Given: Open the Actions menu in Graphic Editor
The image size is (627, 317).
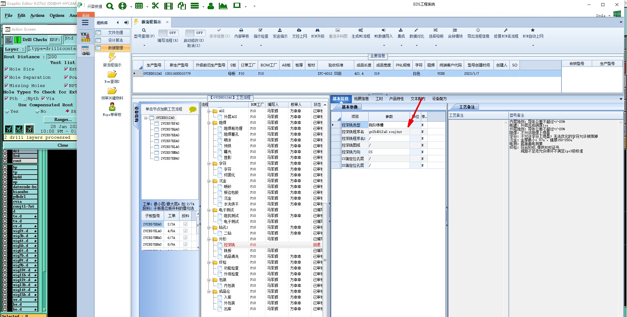Looking at the screenshot, I should [37, 15].
